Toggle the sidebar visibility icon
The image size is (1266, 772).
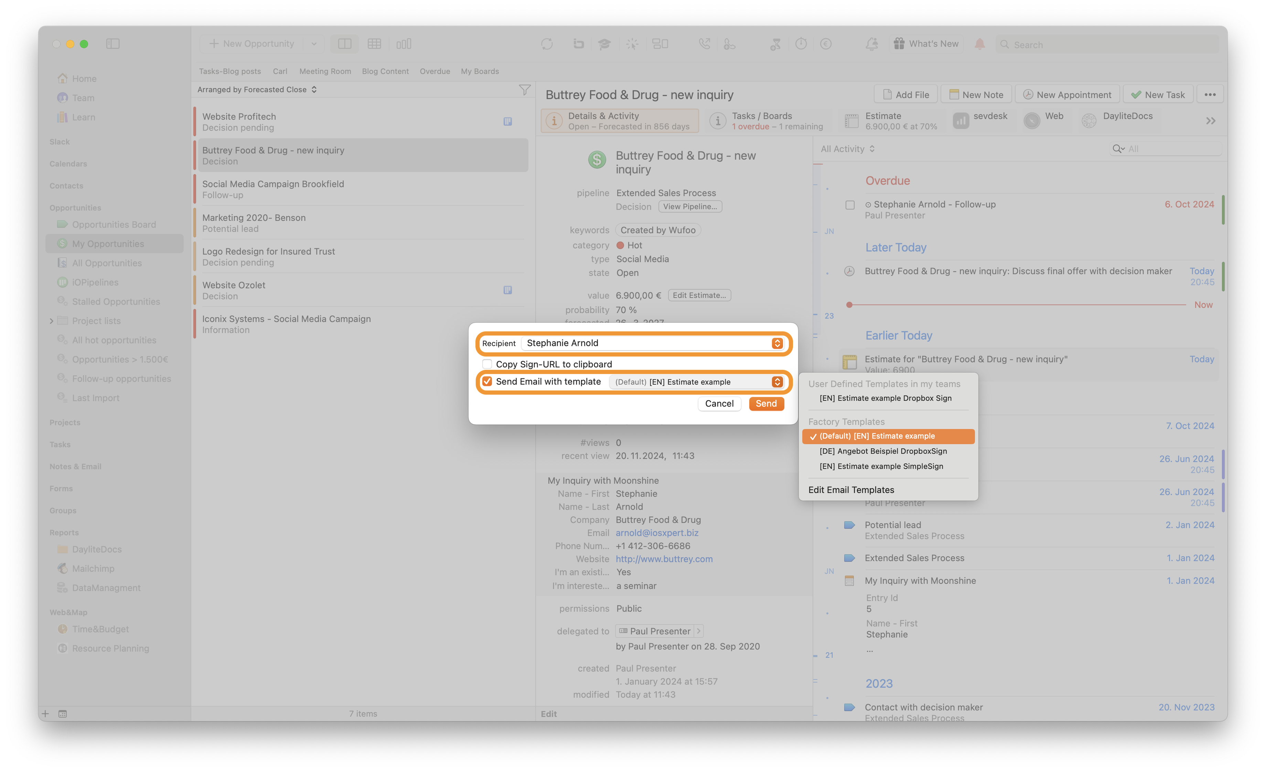(113, 44)
